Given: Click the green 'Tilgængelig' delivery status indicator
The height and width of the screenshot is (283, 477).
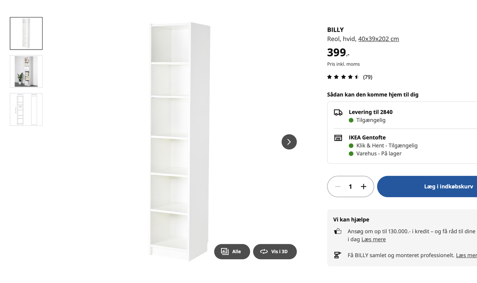Looking at the screenshot, I should click(351, 120).
